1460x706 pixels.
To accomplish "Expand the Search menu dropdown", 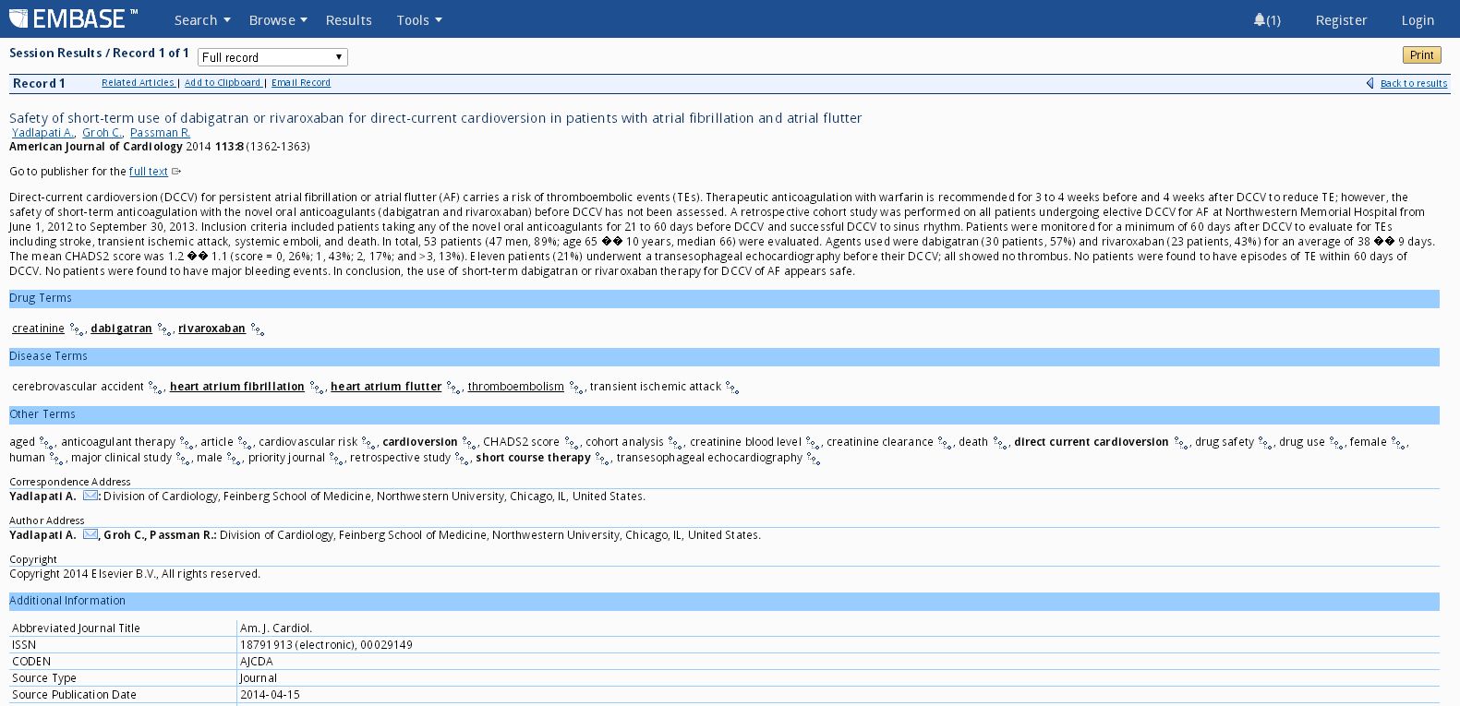I will pyautogui.click(x=202, y=20).
